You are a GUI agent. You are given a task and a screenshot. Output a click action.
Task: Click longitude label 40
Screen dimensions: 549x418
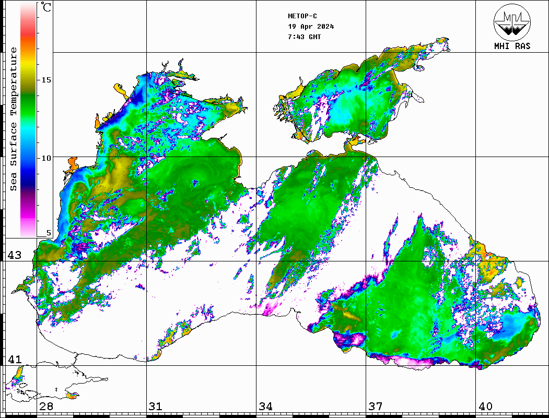click(485, 406)
